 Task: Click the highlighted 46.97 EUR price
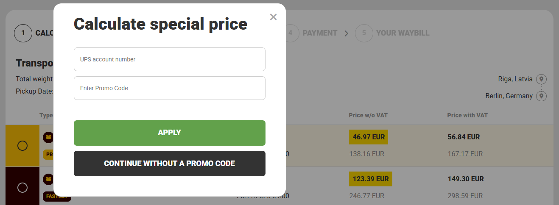tap(369, 137)
